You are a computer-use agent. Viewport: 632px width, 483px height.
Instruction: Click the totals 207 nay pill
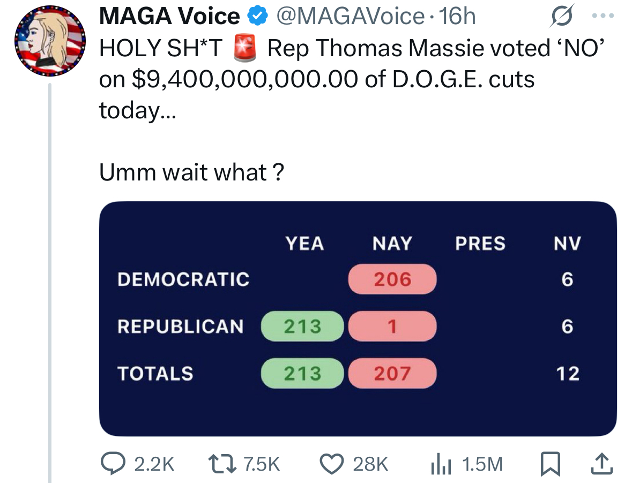392,373
